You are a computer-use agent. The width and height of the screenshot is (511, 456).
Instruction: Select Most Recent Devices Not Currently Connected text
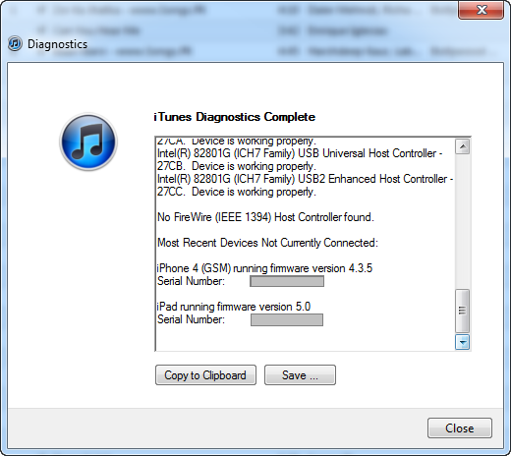point(267,243)
